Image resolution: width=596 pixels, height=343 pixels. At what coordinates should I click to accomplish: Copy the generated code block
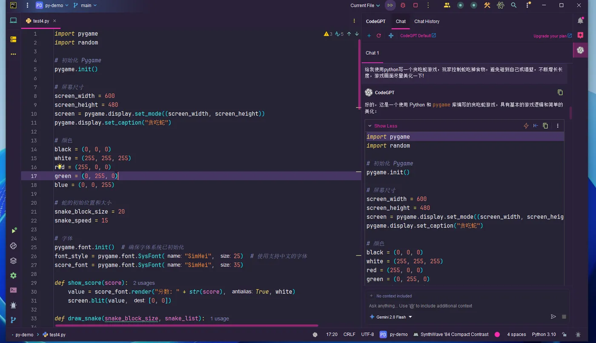(x=545, y=126)
